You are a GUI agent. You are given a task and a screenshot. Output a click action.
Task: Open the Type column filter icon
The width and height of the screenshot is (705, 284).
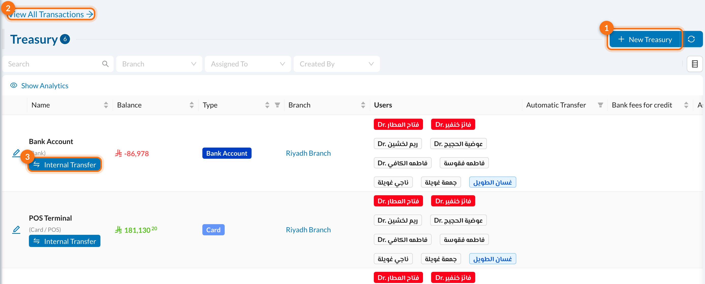277,105
